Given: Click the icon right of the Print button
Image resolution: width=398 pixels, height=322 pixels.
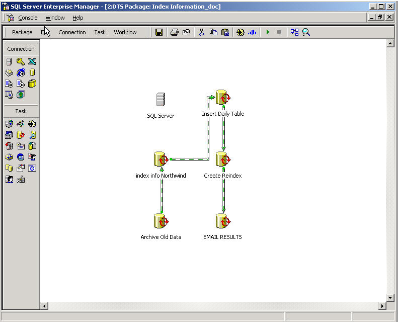Looking at the screenshot, I should pyautogui.click(x=186, y=32).
